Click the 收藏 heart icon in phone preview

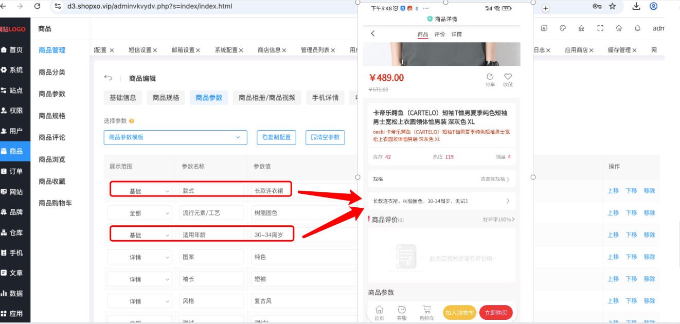(508, 77)
